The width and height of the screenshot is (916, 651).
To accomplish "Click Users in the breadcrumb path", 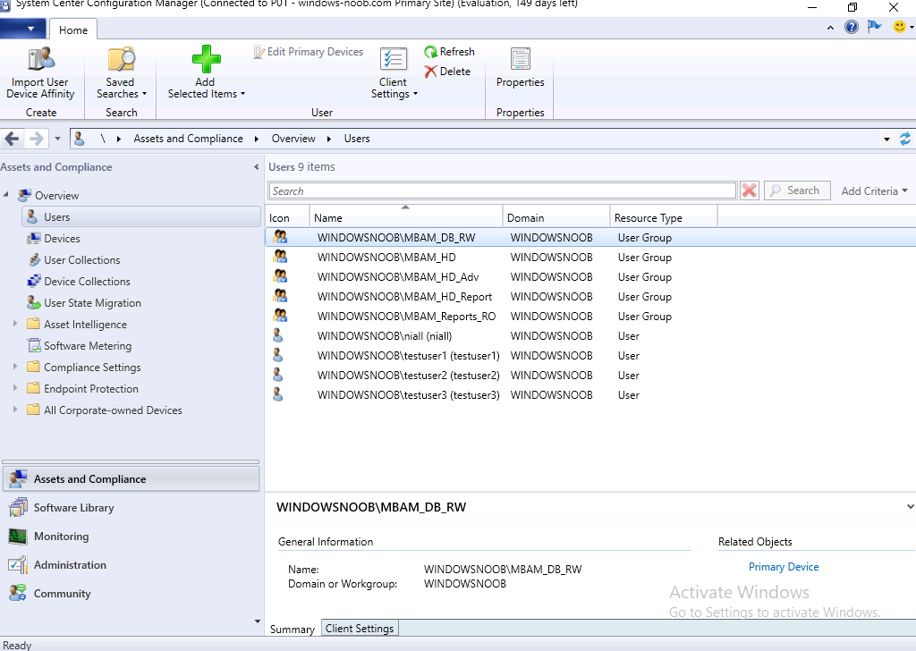I will pyautogui.click(x=357, y=139).
